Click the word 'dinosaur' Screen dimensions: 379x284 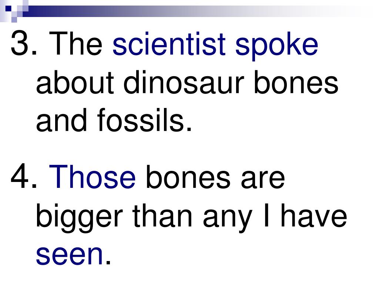click(x=184, y=82)
